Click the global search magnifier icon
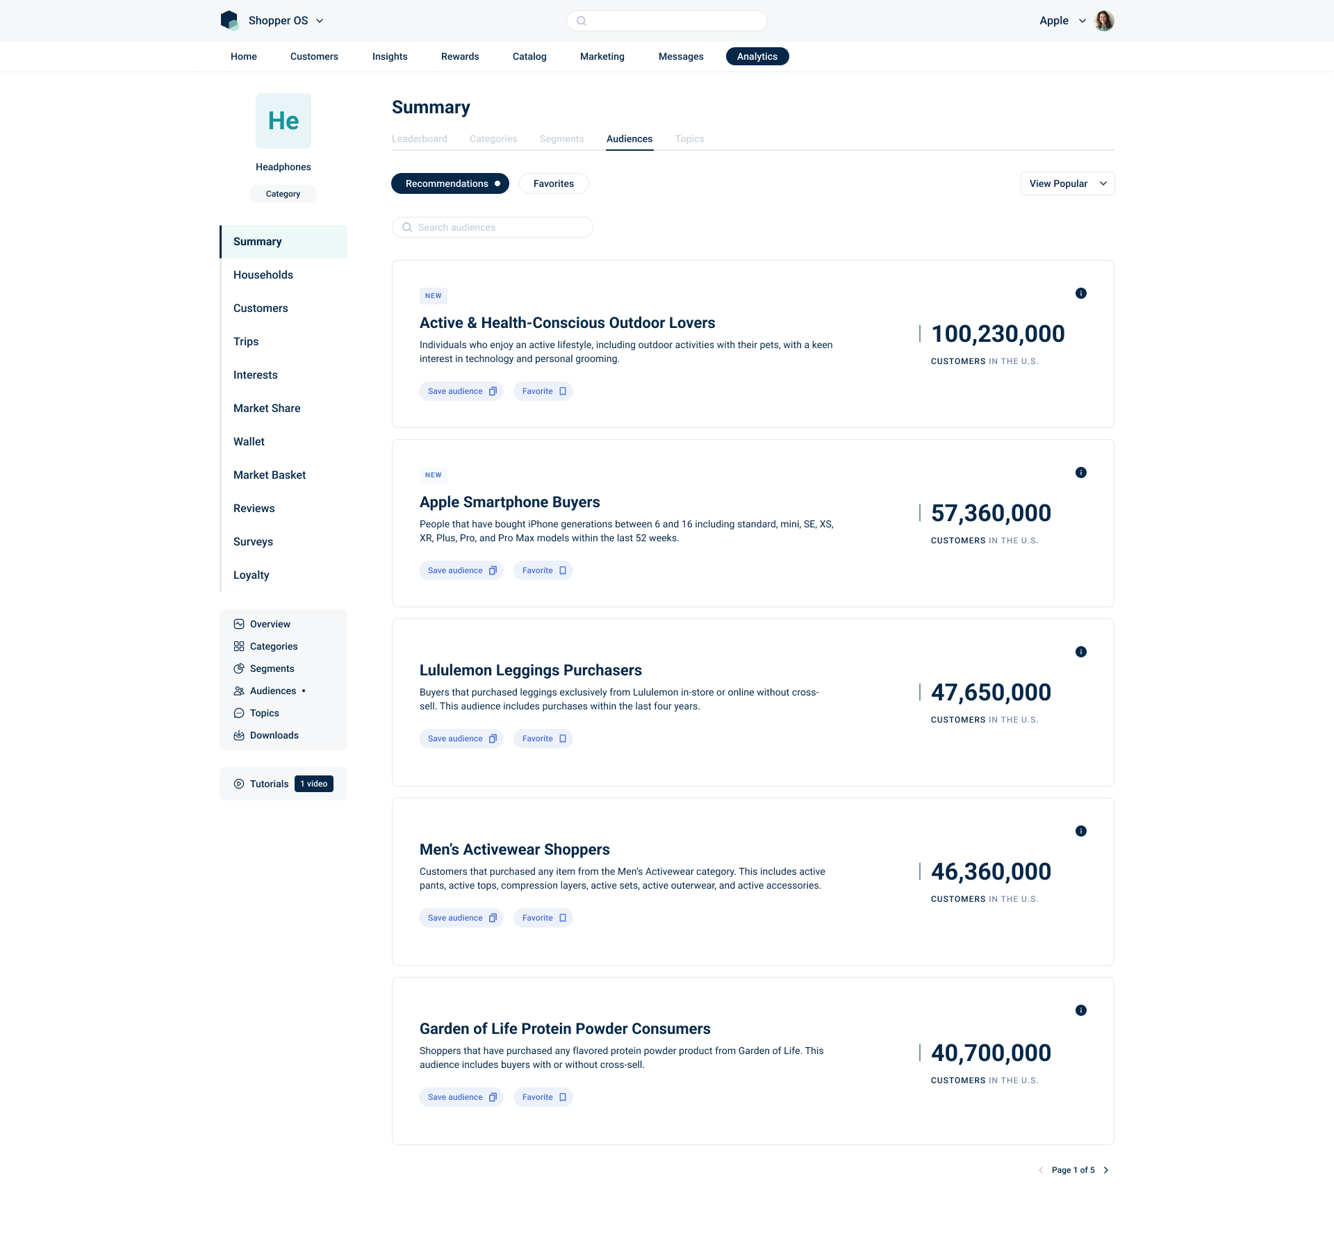The height and width of the screenshot is (1234, 1334). [582, 21]
